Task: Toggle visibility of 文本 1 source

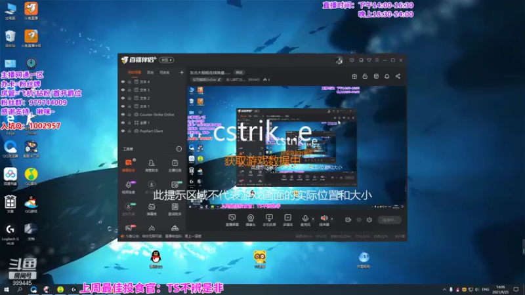Action: pos(123,106)
